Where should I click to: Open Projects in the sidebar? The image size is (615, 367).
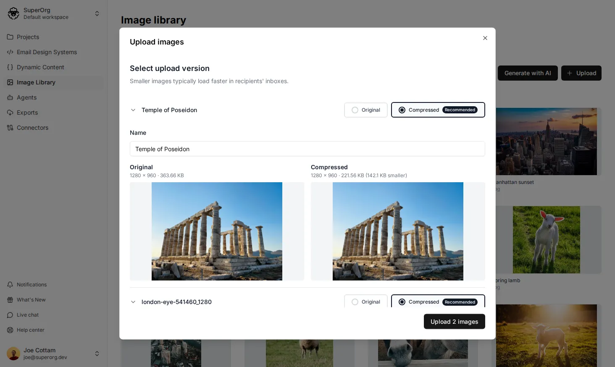tap(54, 37)
